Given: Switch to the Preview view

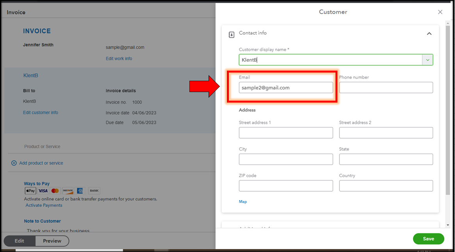Looking at the screenshot, I should pos(52,241).
